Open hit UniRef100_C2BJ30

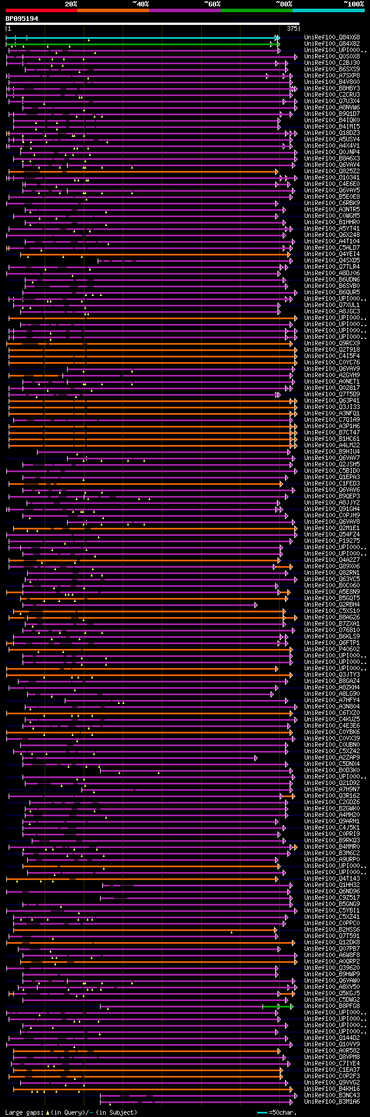pyautogui.click(x=332, y=63)
